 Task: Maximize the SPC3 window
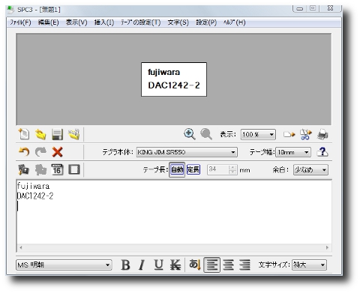313,8
